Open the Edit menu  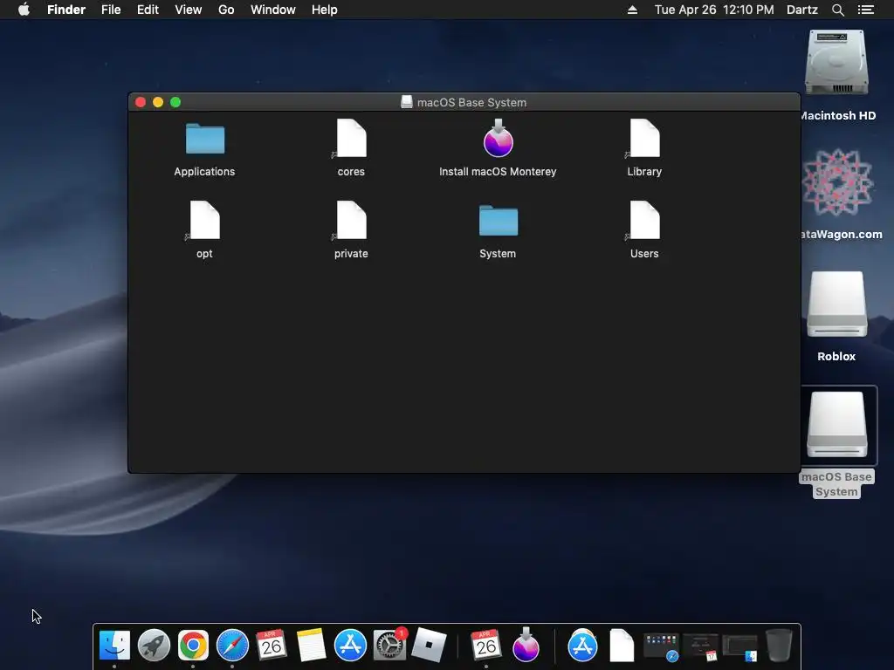pos(148,10)
